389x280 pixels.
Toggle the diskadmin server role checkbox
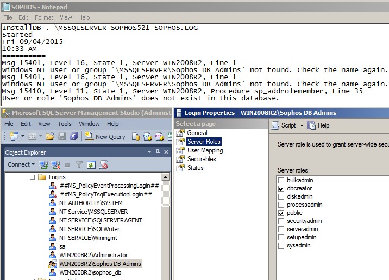click(x=281, y=197)
